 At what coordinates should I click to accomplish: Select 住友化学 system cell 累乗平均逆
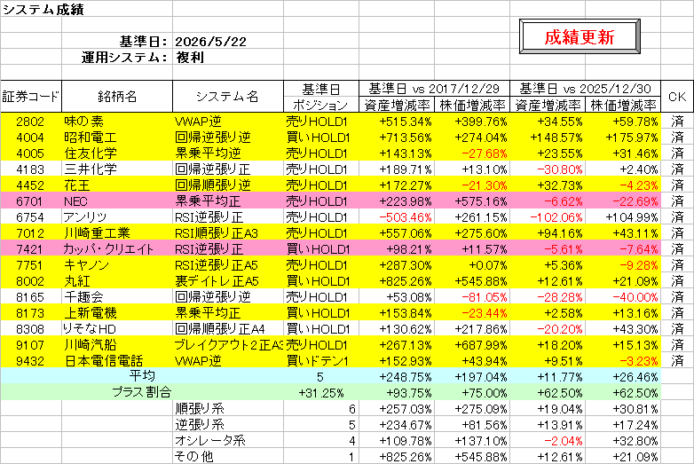[x=228, y=153]
